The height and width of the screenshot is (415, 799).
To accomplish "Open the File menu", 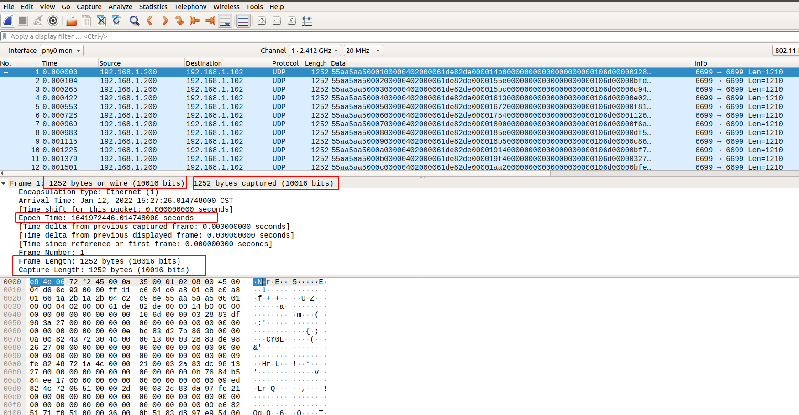I will click(9, 7).
